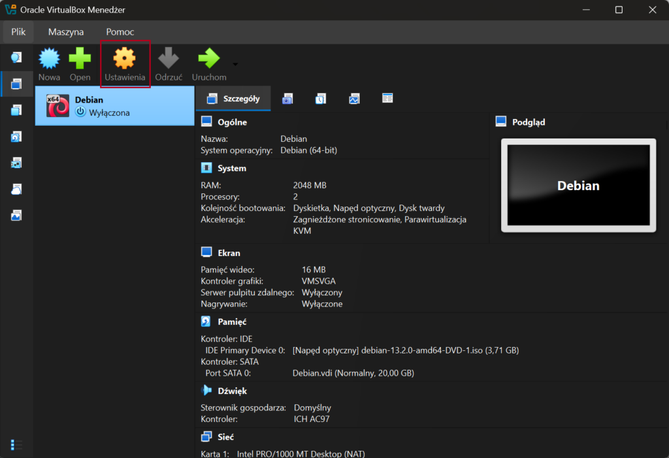Viewport: 669px width, 458px height.
Task: Click the Pamięć storage section header
Action: [x=232, y=321]
